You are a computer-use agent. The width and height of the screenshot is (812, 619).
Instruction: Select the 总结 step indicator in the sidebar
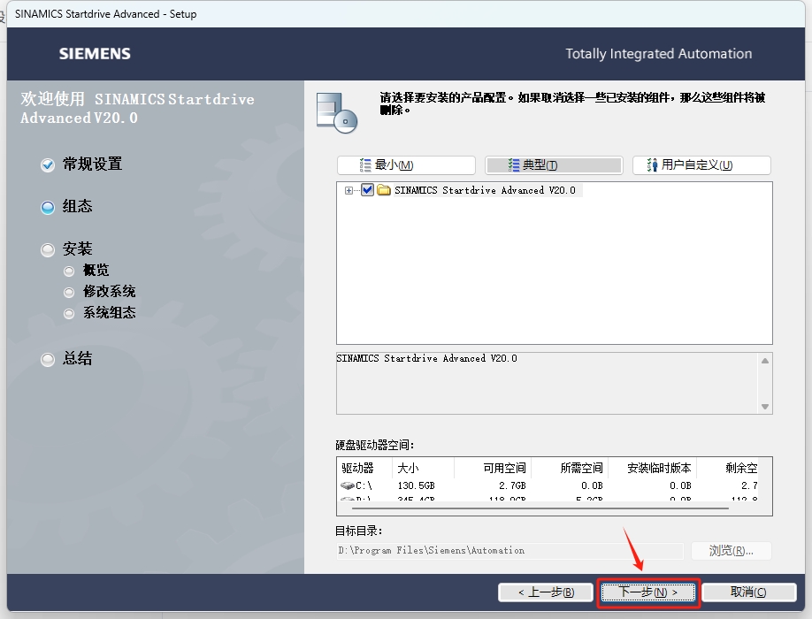pyautogui.click(x=49, y=359)
